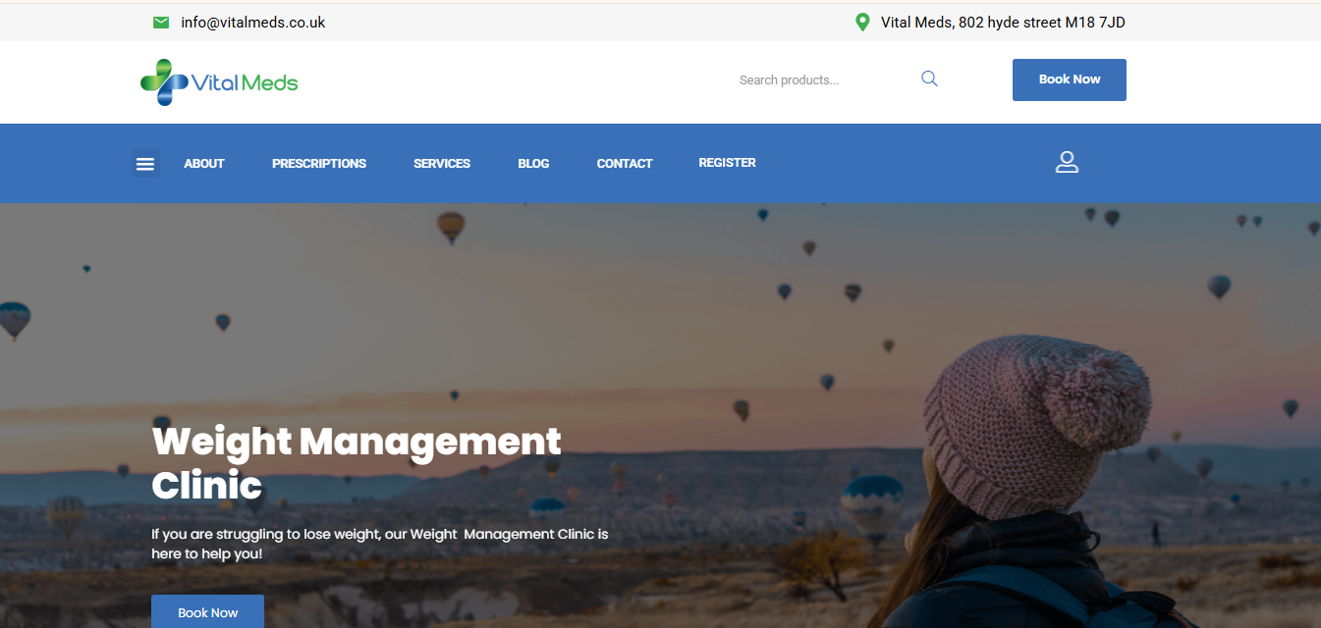Click the green envelope email icon
This screenshot has height=628, width=1321.
pyautogui.click(x=161, y=23)
